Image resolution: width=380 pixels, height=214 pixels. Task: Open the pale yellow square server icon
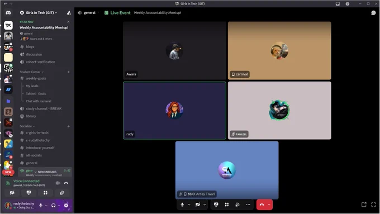[8, 58]
